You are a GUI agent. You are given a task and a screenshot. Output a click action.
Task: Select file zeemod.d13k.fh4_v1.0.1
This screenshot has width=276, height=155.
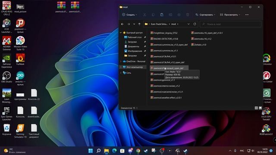click(163, 56)
